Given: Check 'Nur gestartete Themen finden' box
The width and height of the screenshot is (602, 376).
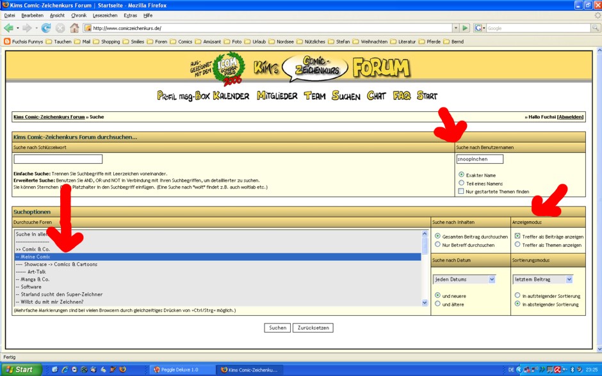Looking at the screenshot, I should [462, 191].
